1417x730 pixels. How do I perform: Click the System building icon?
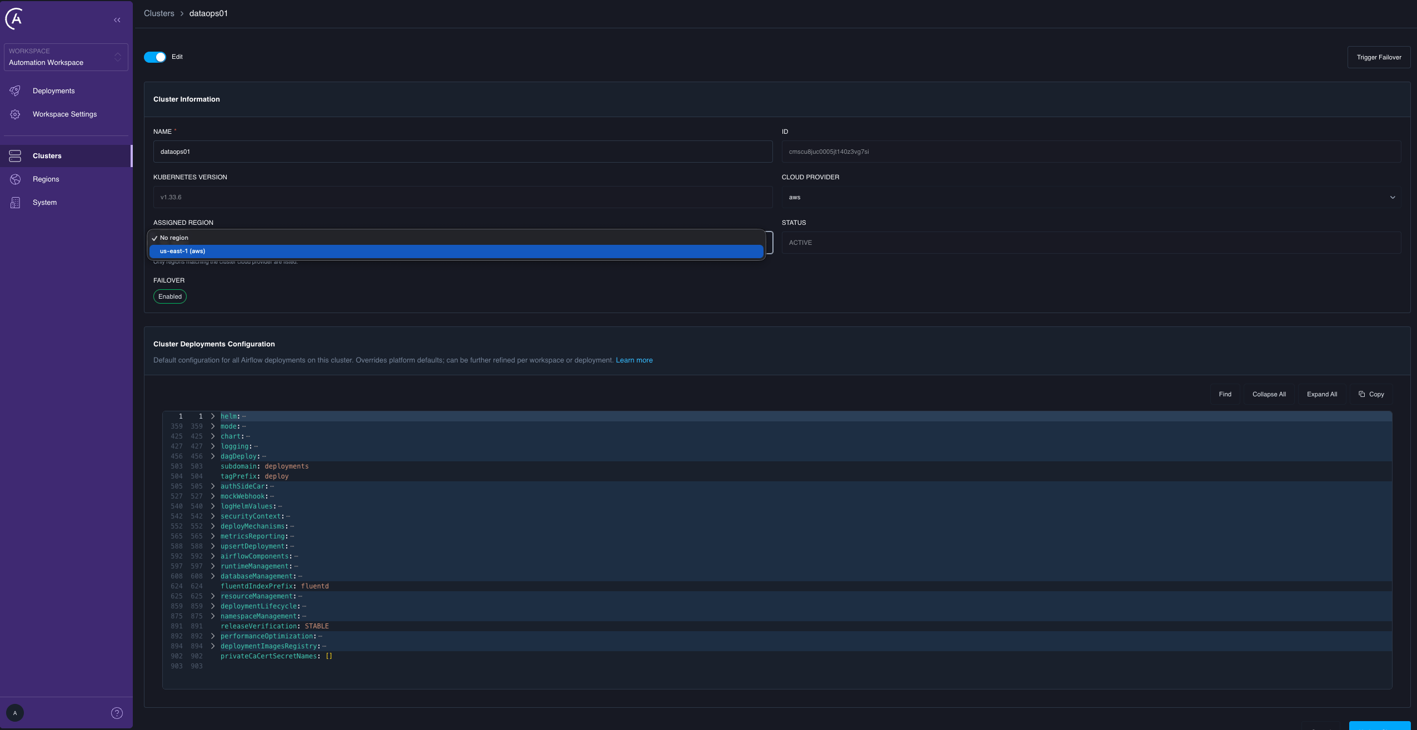click(15, 203)
